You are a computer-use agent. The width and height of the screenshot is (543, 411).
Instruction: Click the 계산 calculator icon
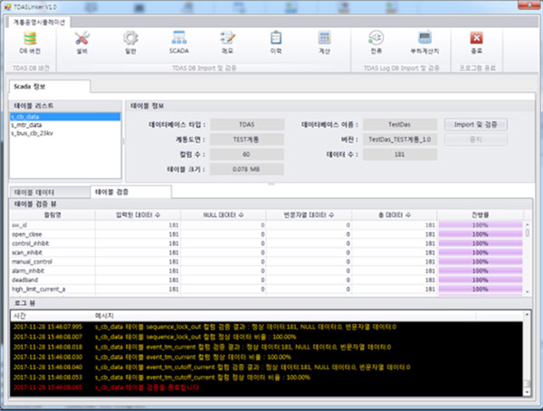pos(324,41)
